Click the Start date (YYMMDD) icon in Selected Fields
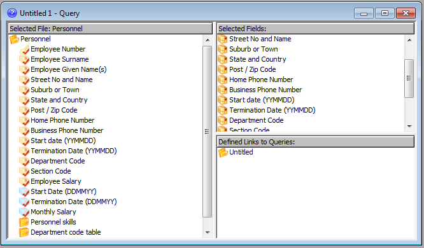The image size is (424, 248). click(223, 100)
